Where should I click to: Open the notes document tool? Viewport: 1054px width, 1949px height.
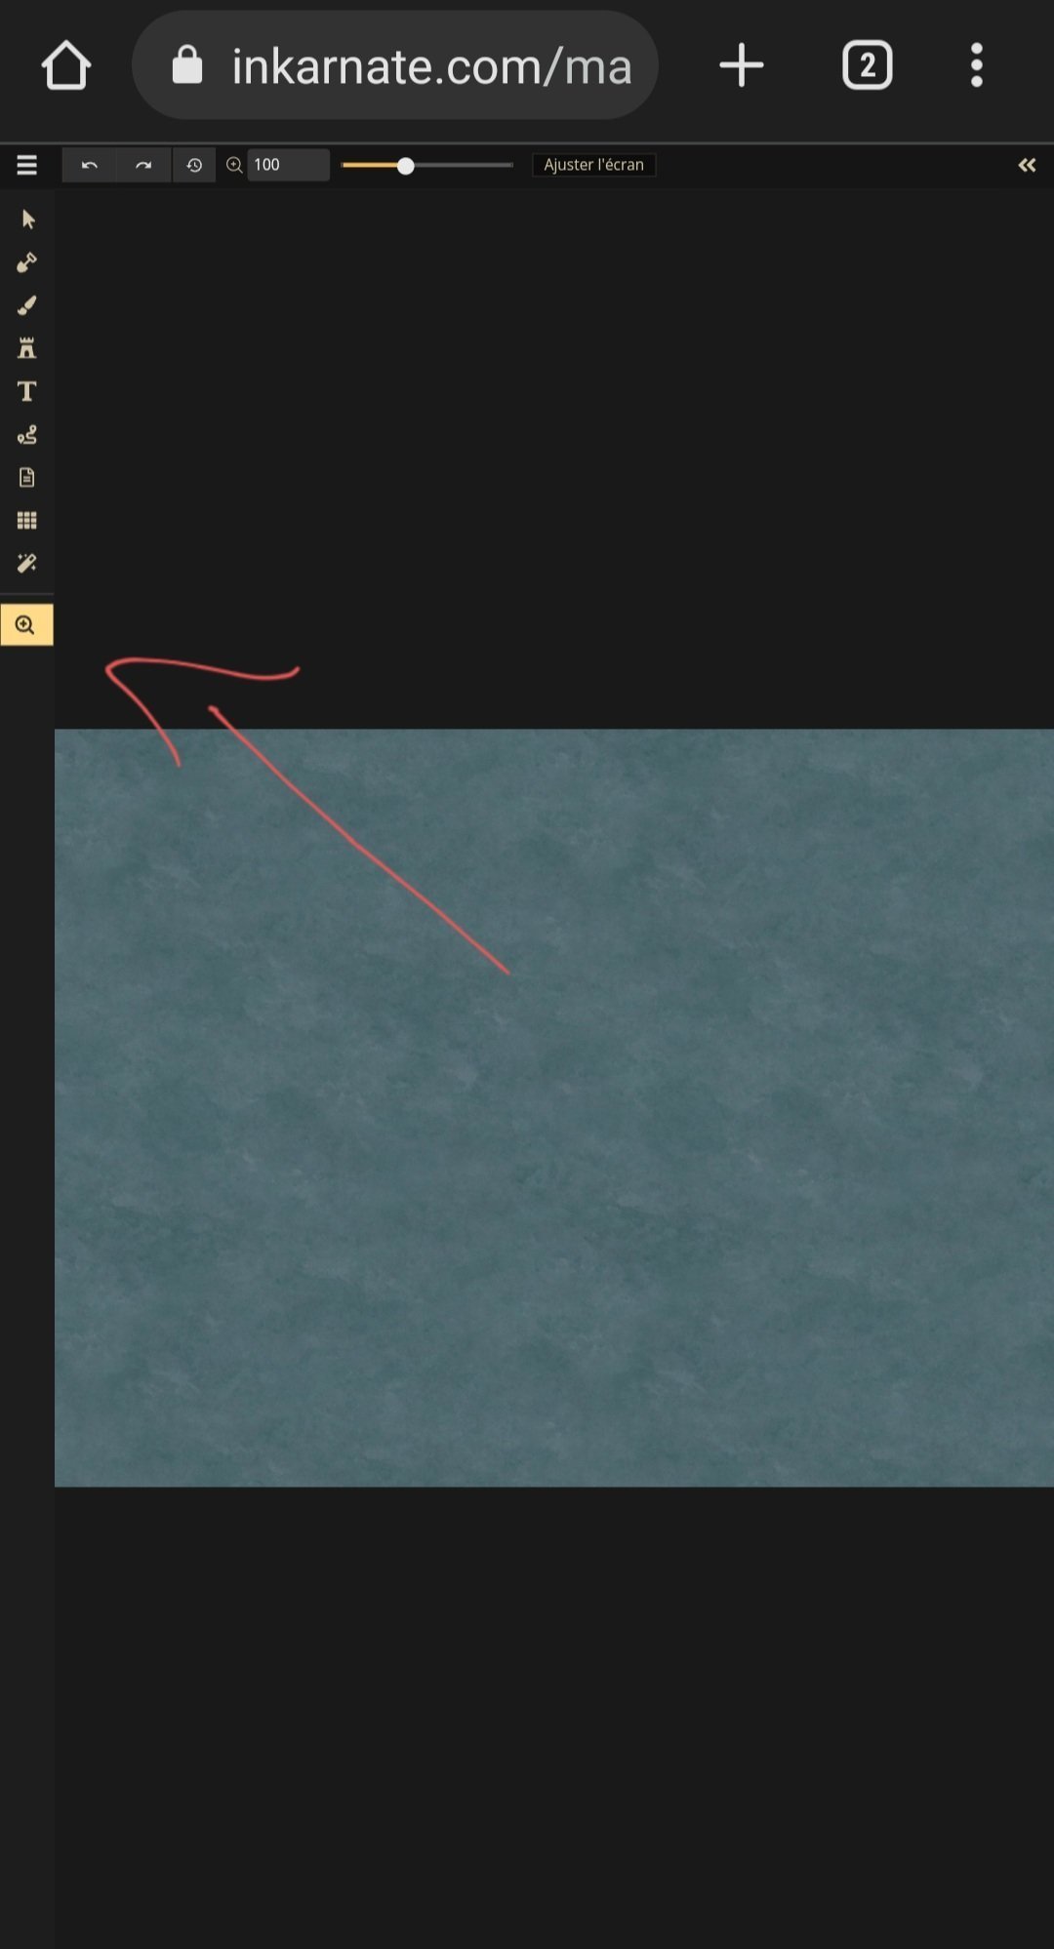tap(27, 477)
